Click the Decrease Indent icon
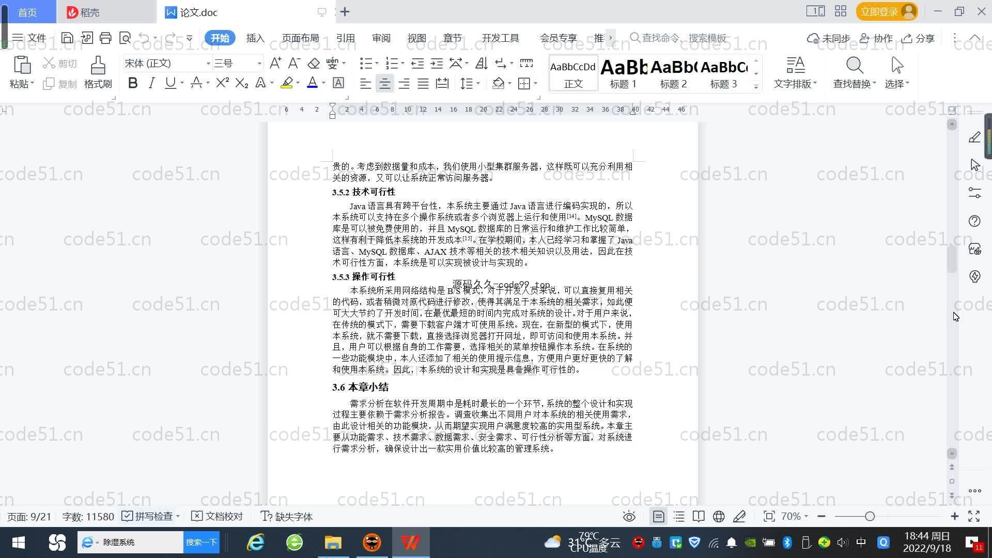This screenshot has height=558, width=992. click(x=417, y=63)
